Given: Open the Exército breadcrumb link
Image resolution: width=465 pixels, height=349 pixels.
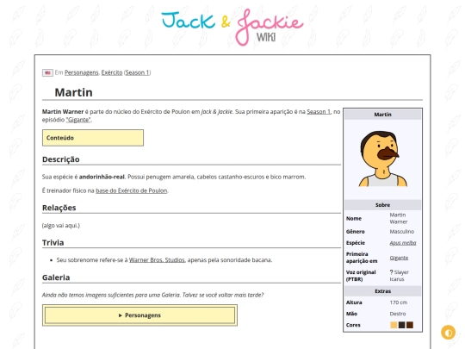Looking at the screenshot, I should point(112,72).
